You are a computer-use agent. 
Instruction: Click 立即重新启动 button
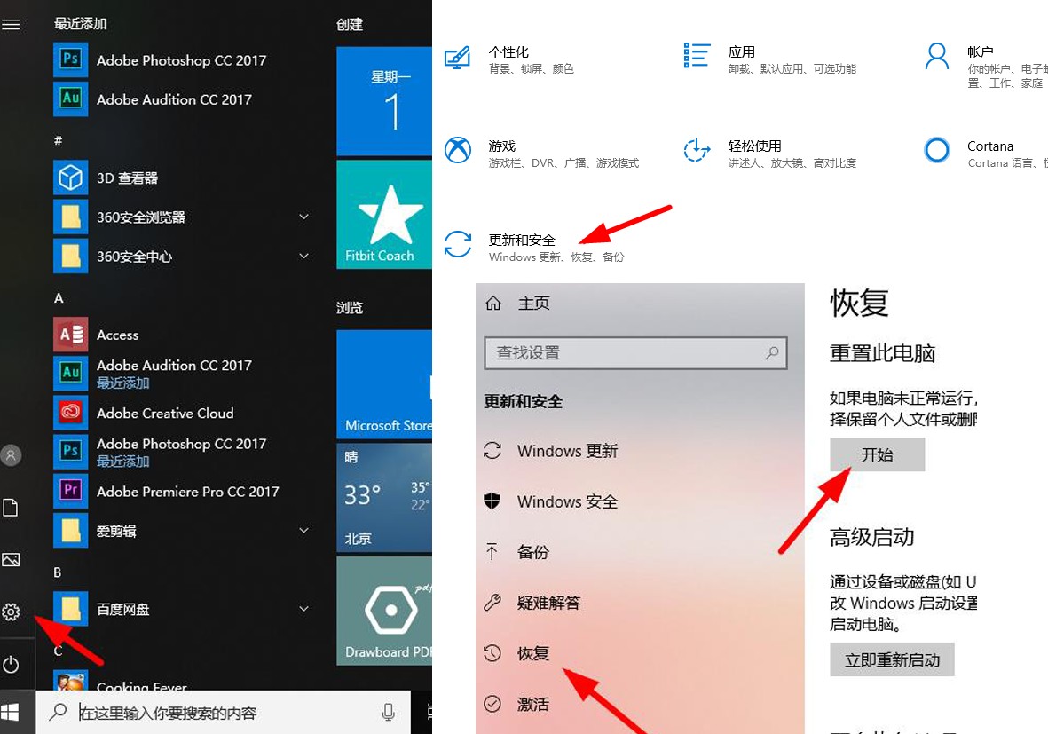pos(892,659)
